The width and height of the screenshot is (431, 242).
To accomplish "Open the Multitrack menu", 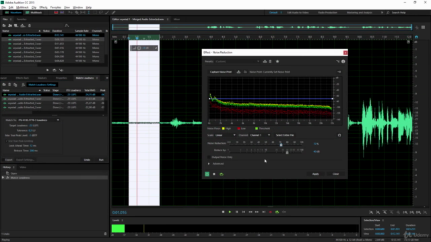I will click(22, 7).
